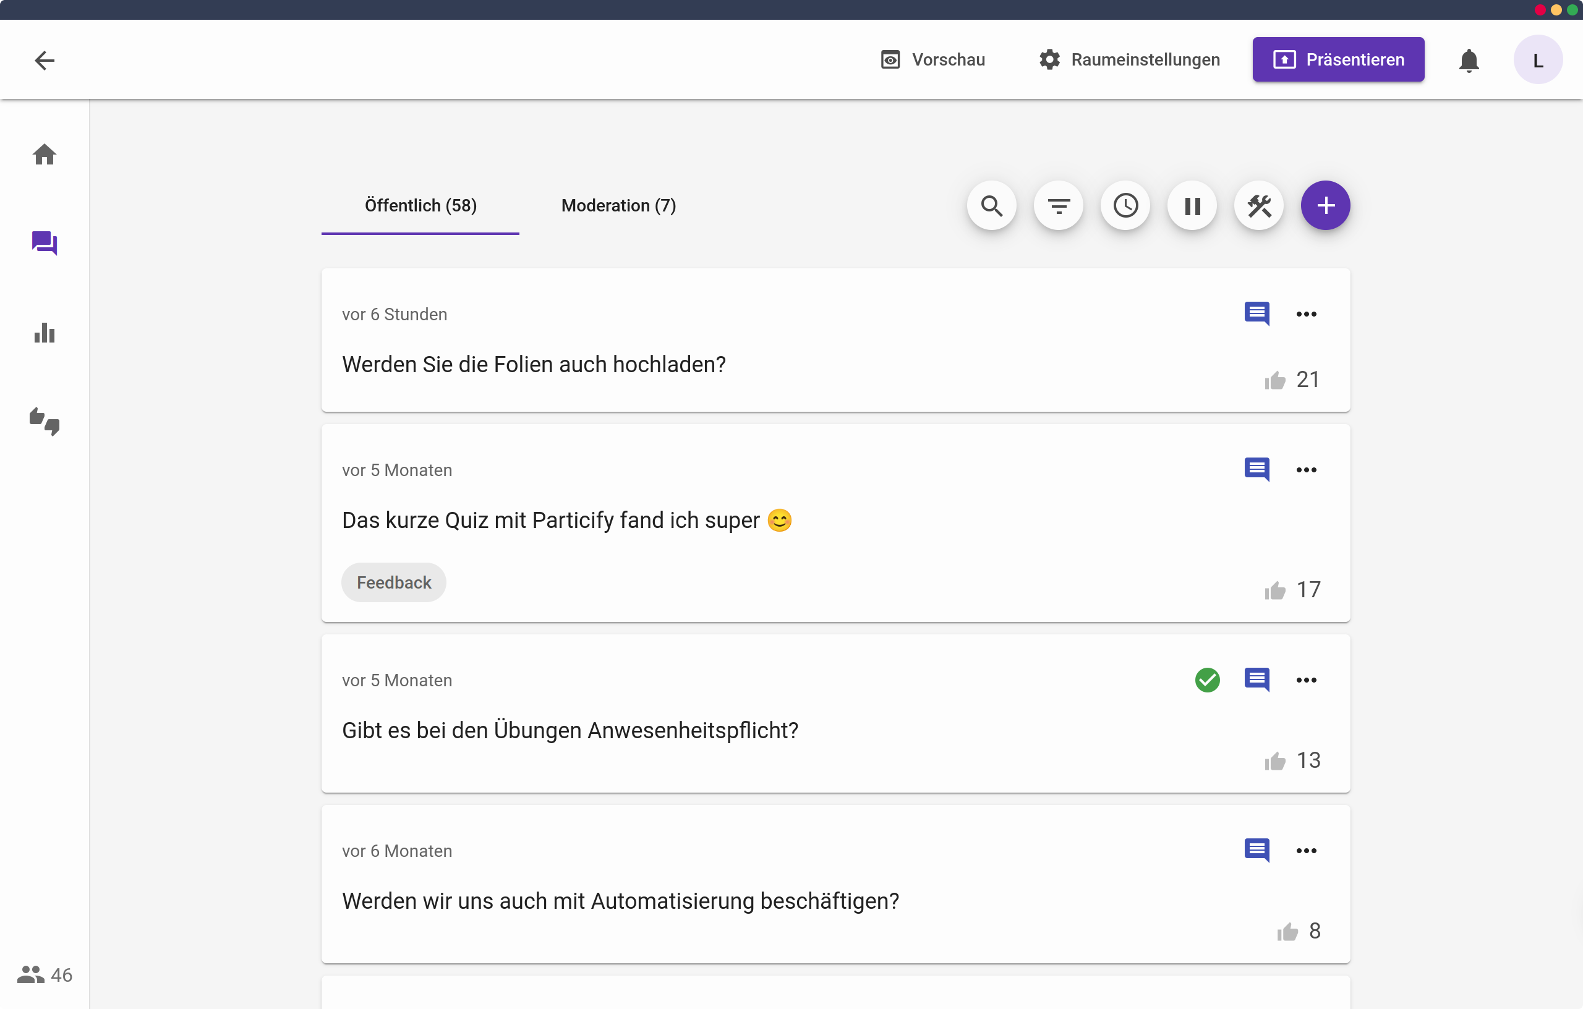Open the time period sorting clock

(x=1125, y=206)
